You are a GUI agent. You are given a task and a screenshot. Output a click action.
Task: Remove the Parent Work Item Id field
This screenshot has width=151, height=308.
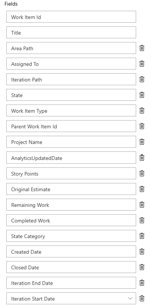[x=142, y=126]
